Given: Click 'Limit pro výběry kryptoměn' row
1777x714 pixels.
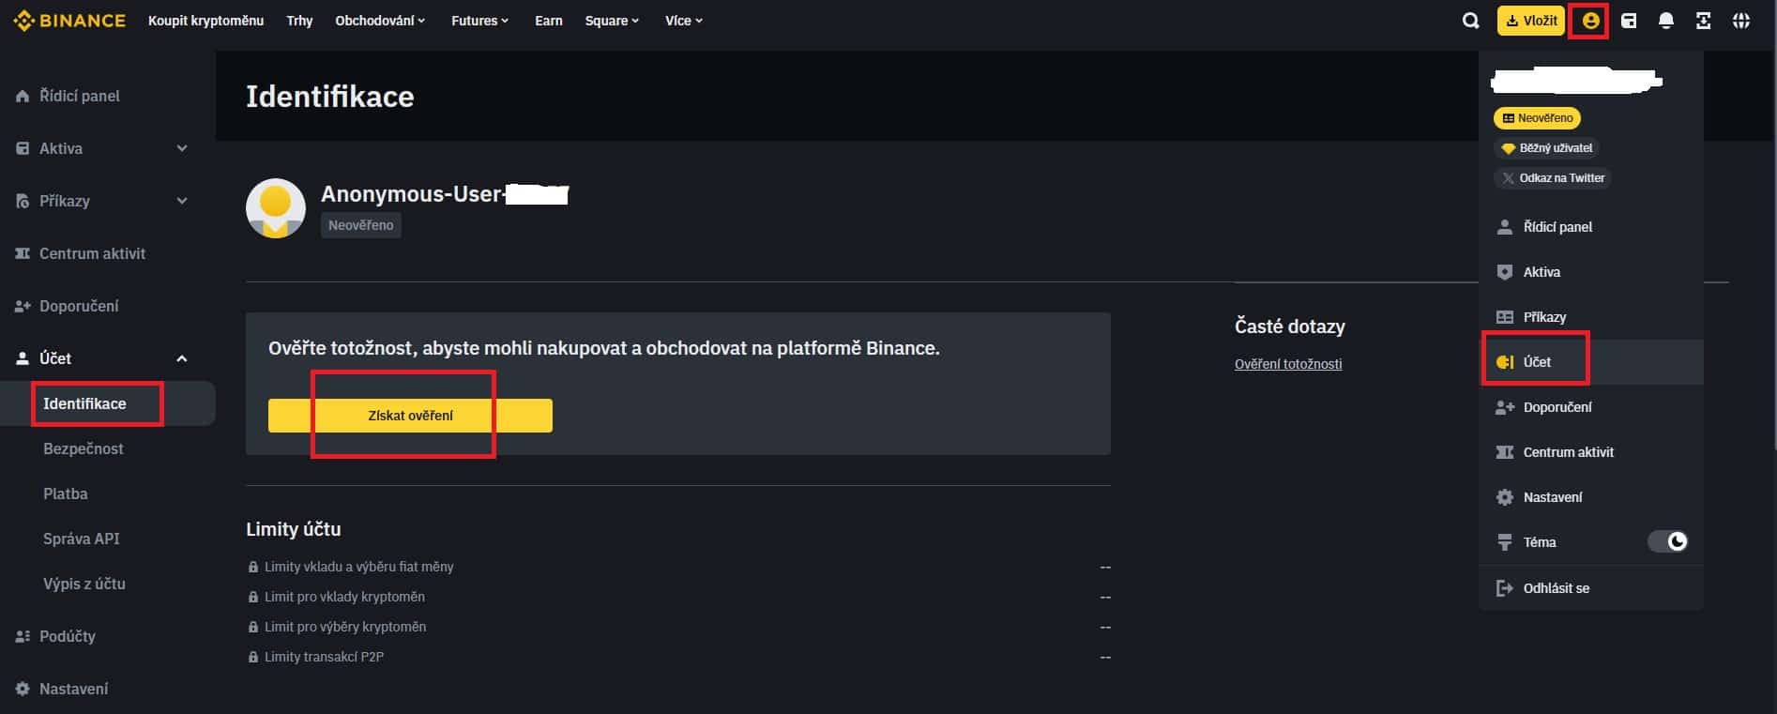Looking at the screenshot, I should click(678, 627).
